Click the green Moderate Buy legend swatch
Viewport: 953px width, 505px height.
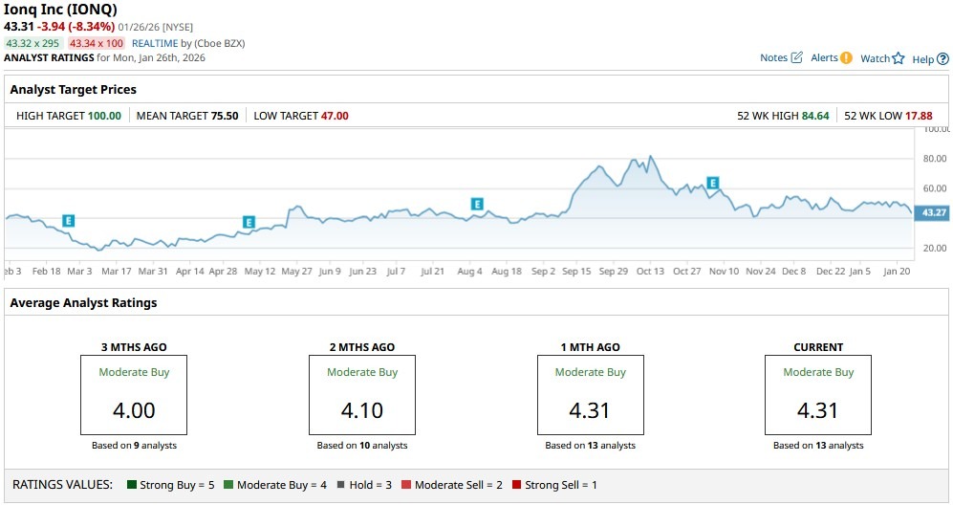(x=227, y=485)
